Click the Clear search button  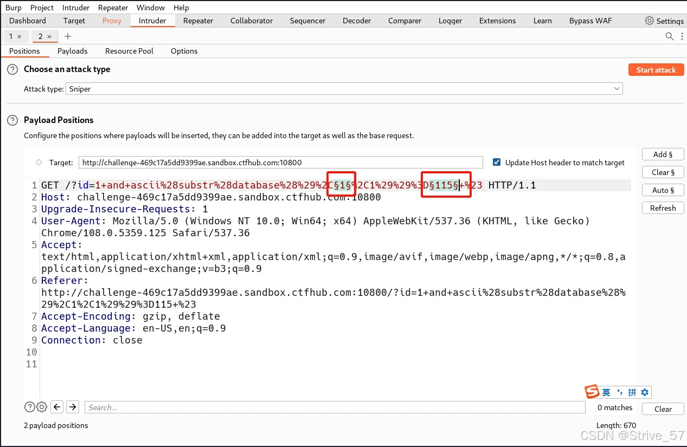[x=663, y=409]
